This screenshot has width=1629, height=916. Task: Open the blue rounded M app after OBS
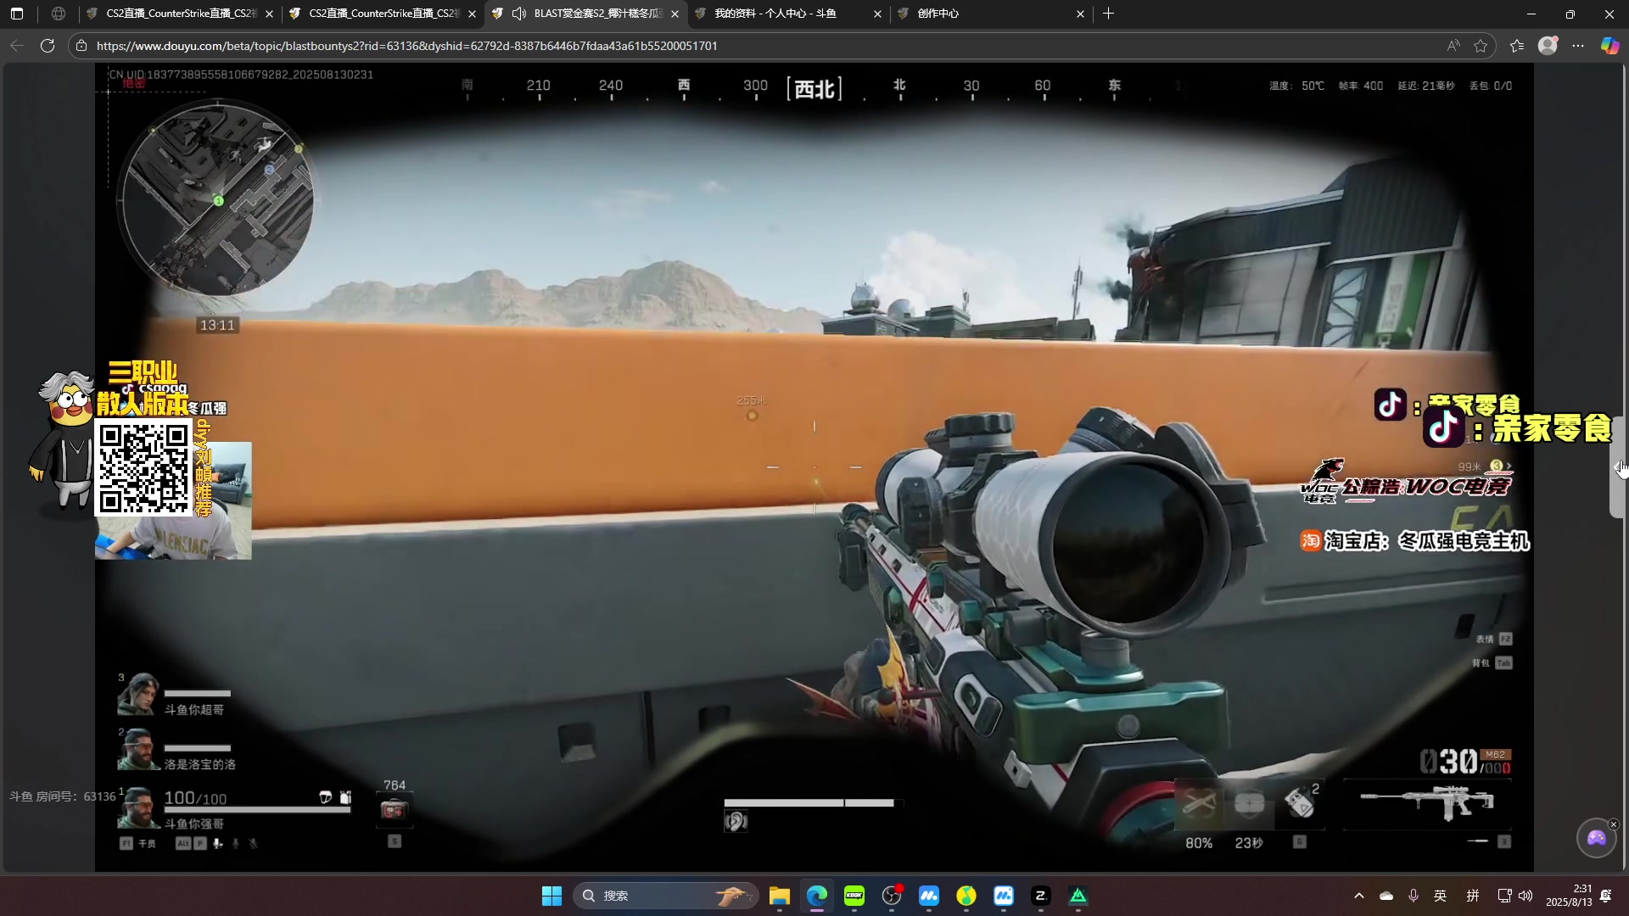(x=928, y=896)
